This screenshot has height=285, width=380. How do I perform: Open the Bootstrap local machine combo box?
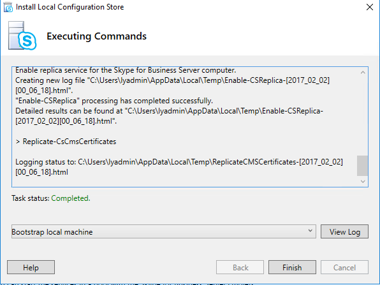[164, 231]
